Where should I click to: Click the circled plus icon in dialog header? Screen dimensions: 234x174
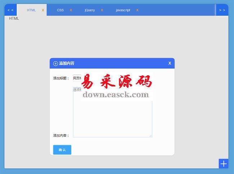pos(55,64)
